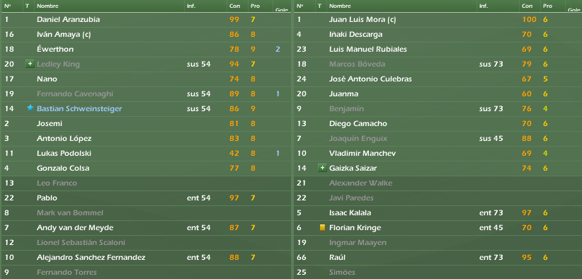The image size is (582, 279).
Task: Click Éwerthon's goals count of 2
Action: (278, 50)
